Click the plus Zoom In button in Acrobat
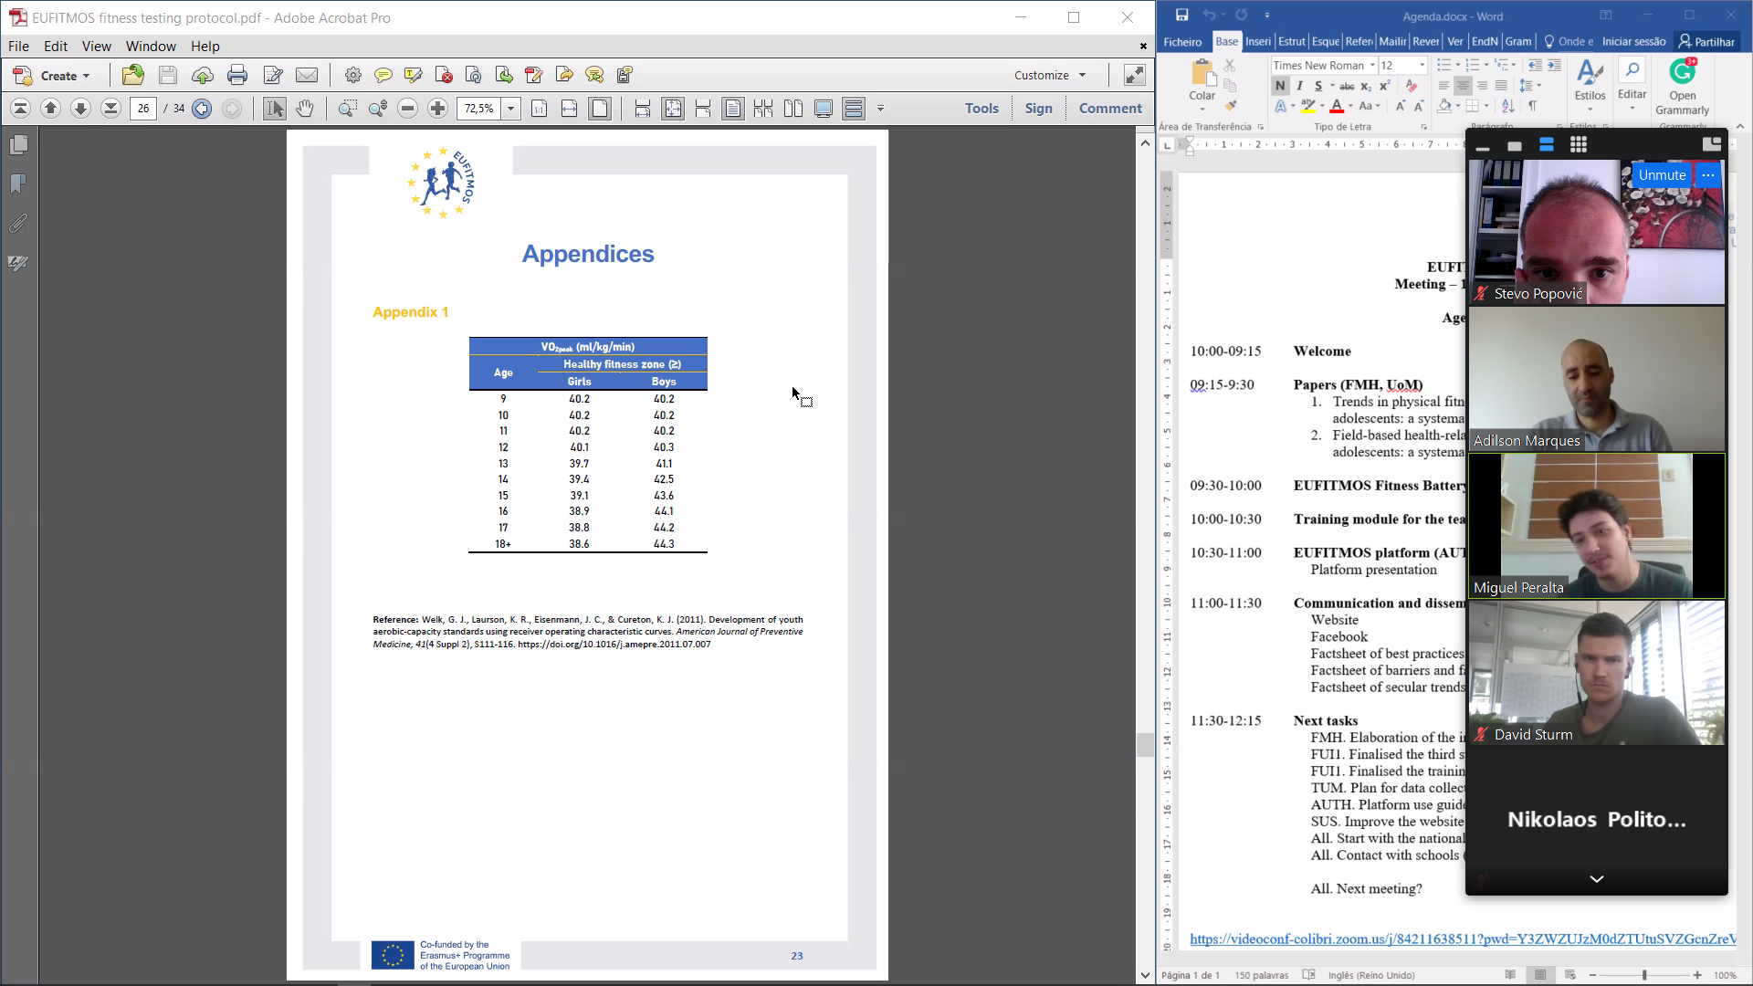 point(438,109)
